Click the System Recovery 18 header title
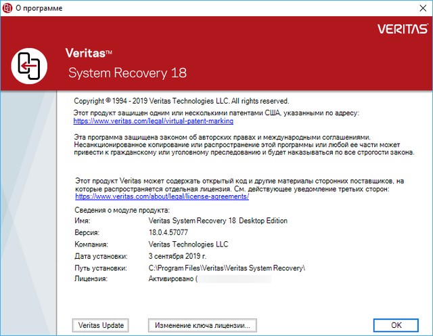Image resolution: width=433 pixels, height=336 pixels. pos(128,72)
